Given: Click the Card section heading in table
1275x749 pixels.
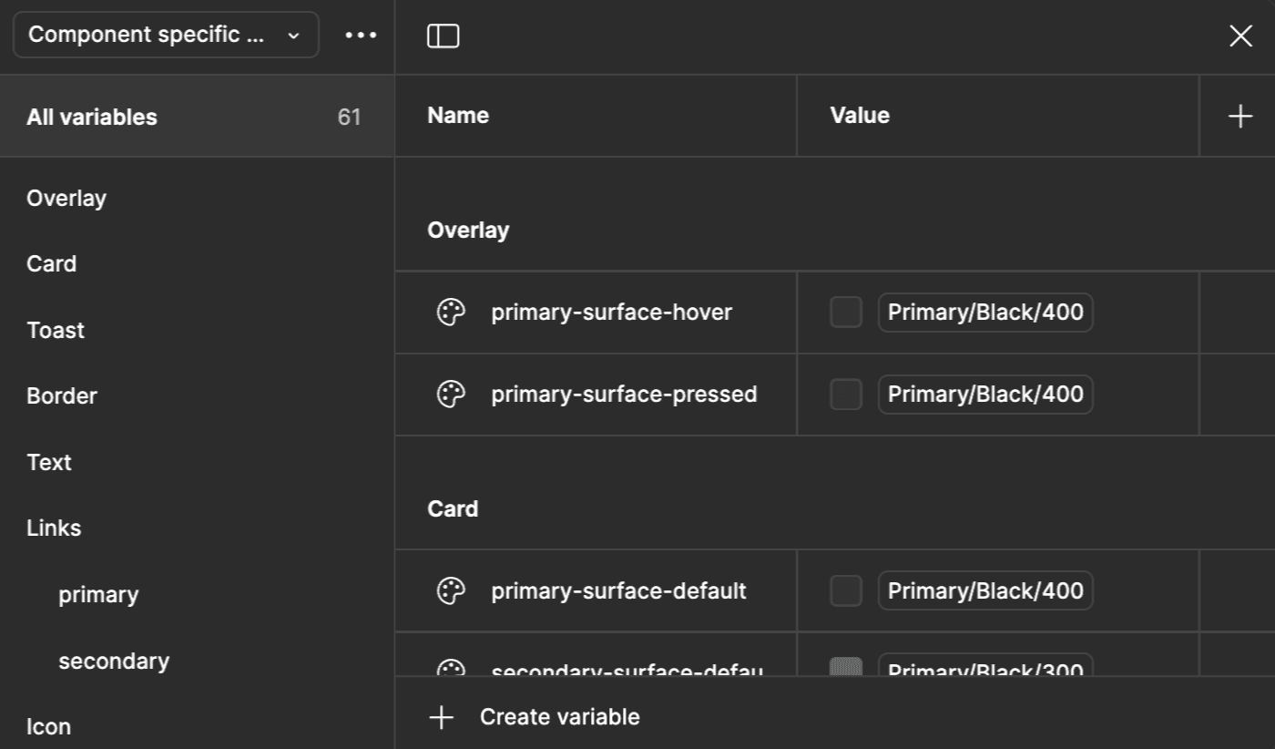Looking at the screenshot, I should pos(453,508).
